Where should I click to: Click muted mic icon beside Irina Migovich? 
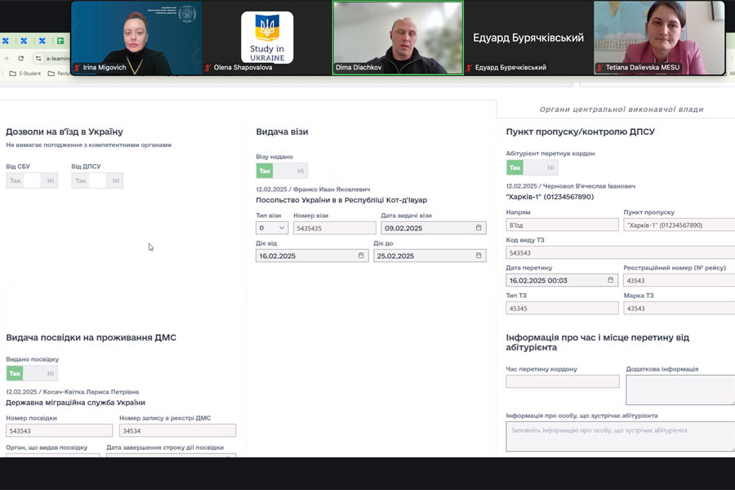coord(78,68)
